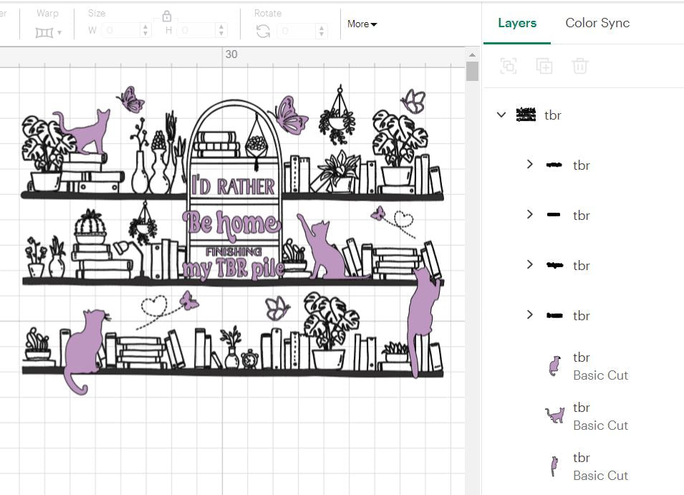684x495 pixels.
Task: Click the 'FINISHING' text in design
Action: [x=233, y=251]
